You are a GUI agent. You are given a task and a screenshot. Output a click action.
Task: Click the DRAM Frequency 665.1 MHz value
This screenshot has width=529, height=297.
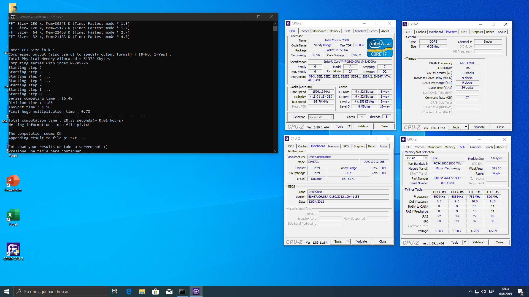[x=467, y=63]
